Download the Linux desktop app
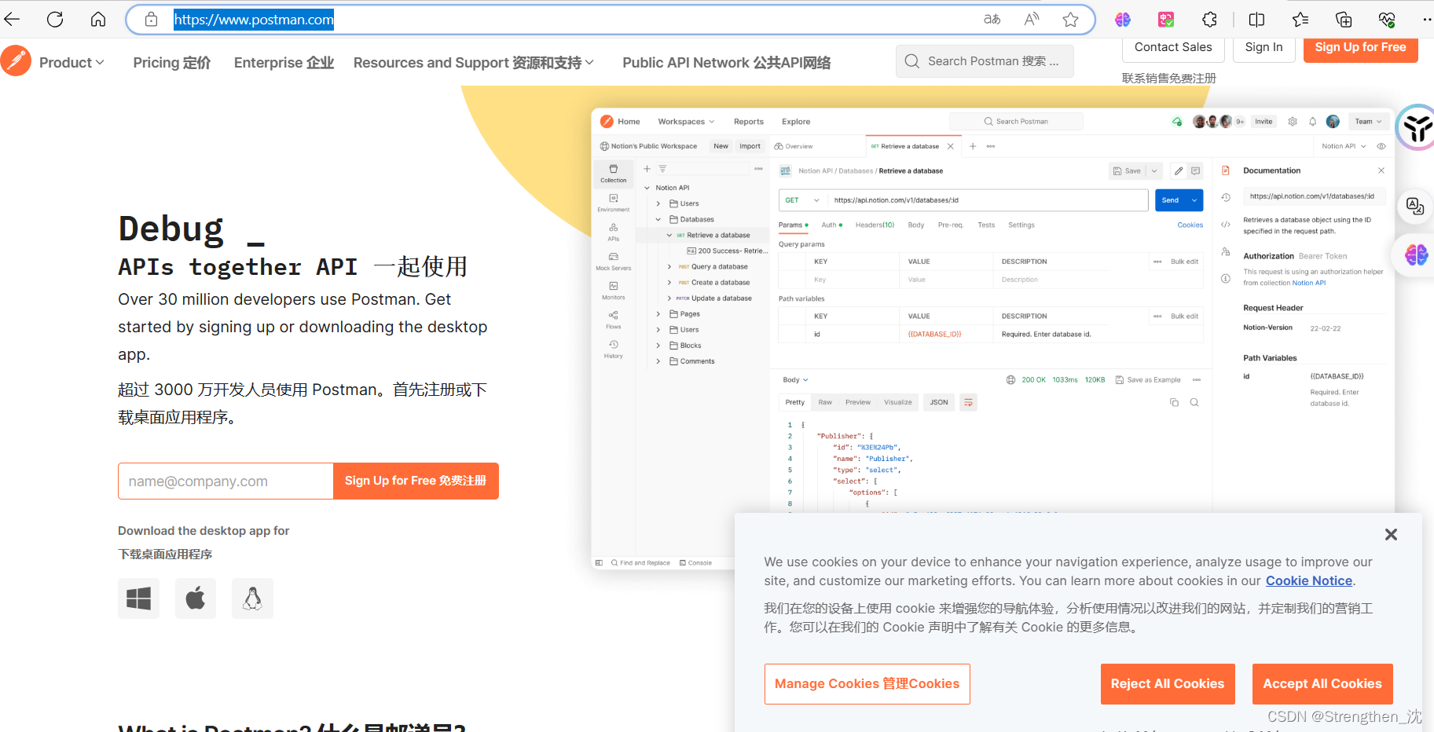The height and width of the screenshot is (732, 1434). 252,598
